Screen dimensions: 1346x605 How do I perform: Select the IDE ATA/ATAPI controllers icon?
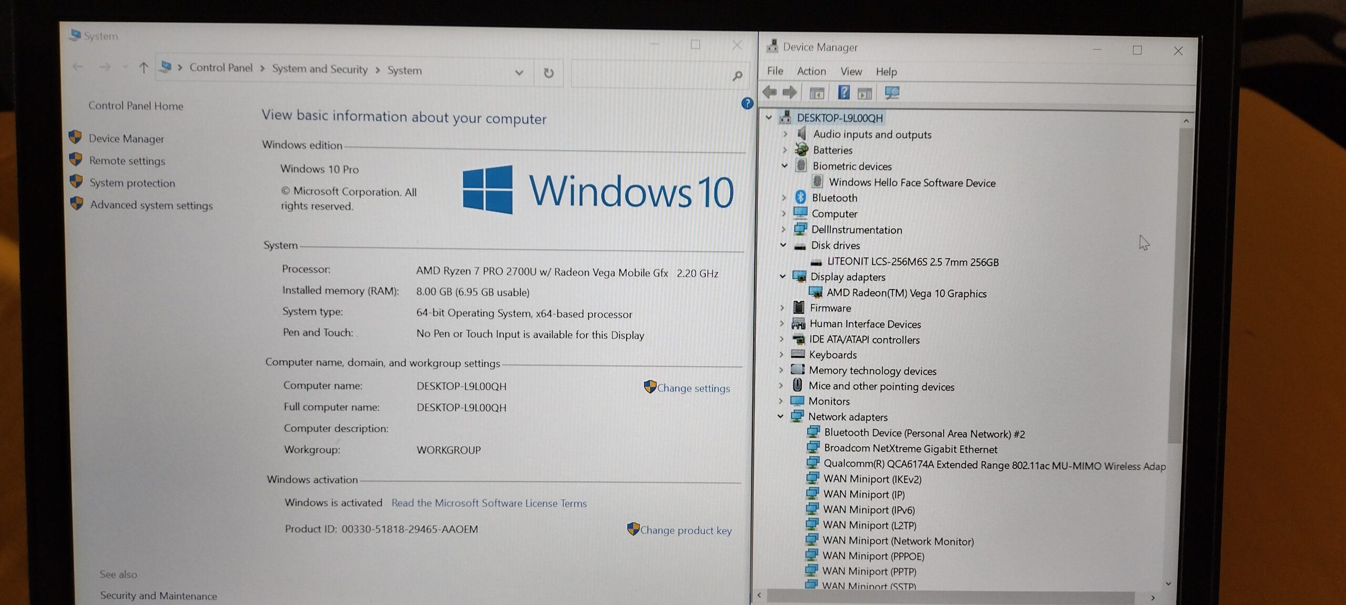click(798, 339)
